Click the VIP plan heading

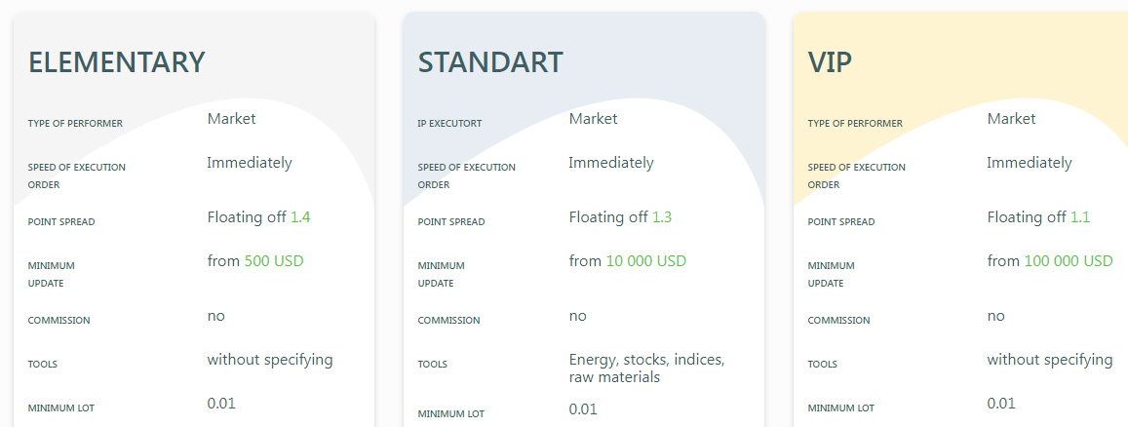[831, 62]
